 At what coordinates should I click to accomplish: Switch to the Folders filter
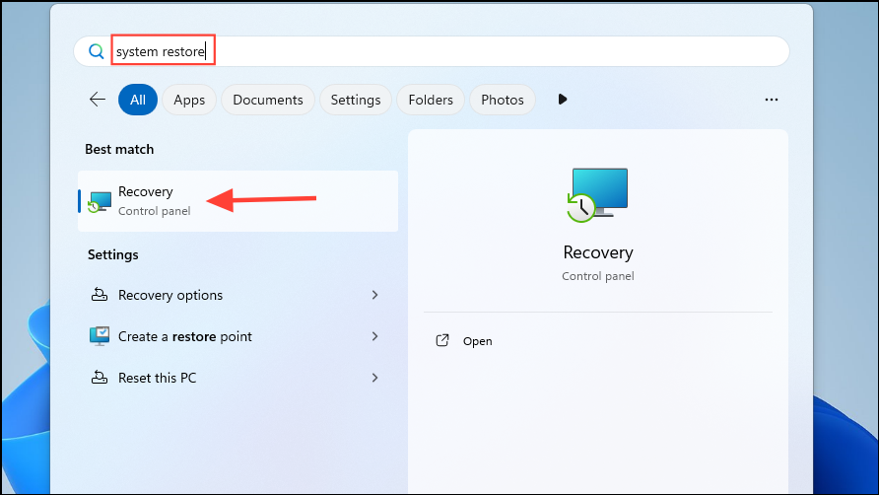431,100
